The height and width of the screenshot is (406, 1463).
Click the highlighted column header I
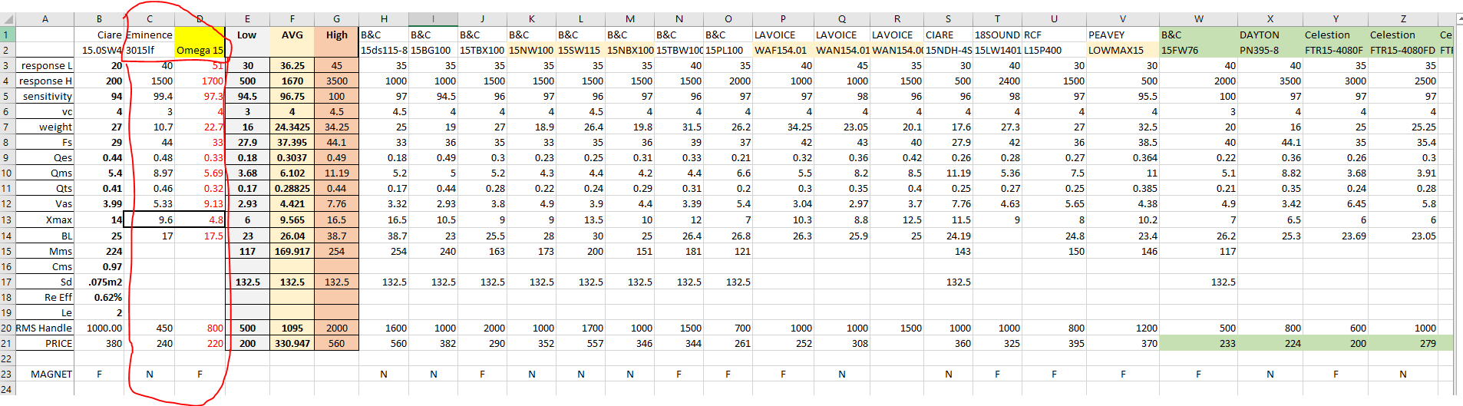tap(433, 19)
